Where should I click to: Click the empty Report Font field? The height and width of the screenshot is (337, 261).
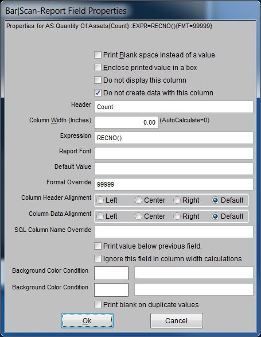point(174,153)
